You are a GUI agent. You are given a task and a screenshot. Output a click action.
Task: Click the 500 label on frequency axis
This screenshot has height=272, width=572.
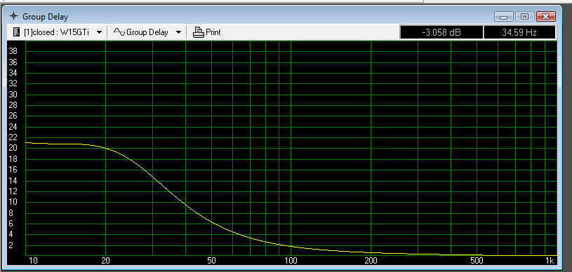[x=477, y=261]
